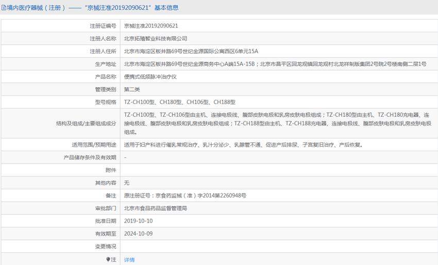
Task: Click the 有效期至 label
Action: (106, 234)
